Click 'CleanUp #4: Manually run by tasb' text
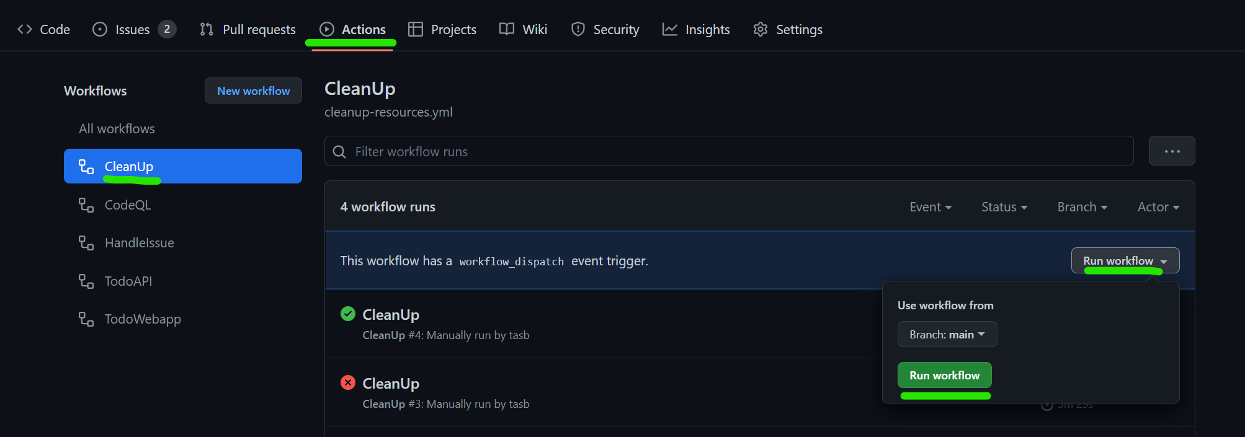1245x437 pixels. click(x=446, y=335)
